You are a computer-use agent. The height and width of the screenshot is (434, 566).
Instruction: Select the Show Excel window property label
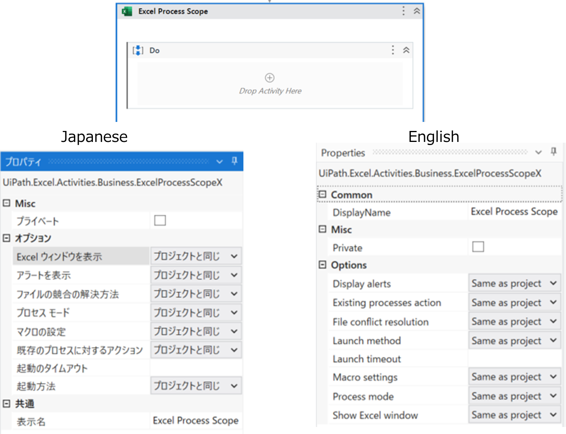375,415
